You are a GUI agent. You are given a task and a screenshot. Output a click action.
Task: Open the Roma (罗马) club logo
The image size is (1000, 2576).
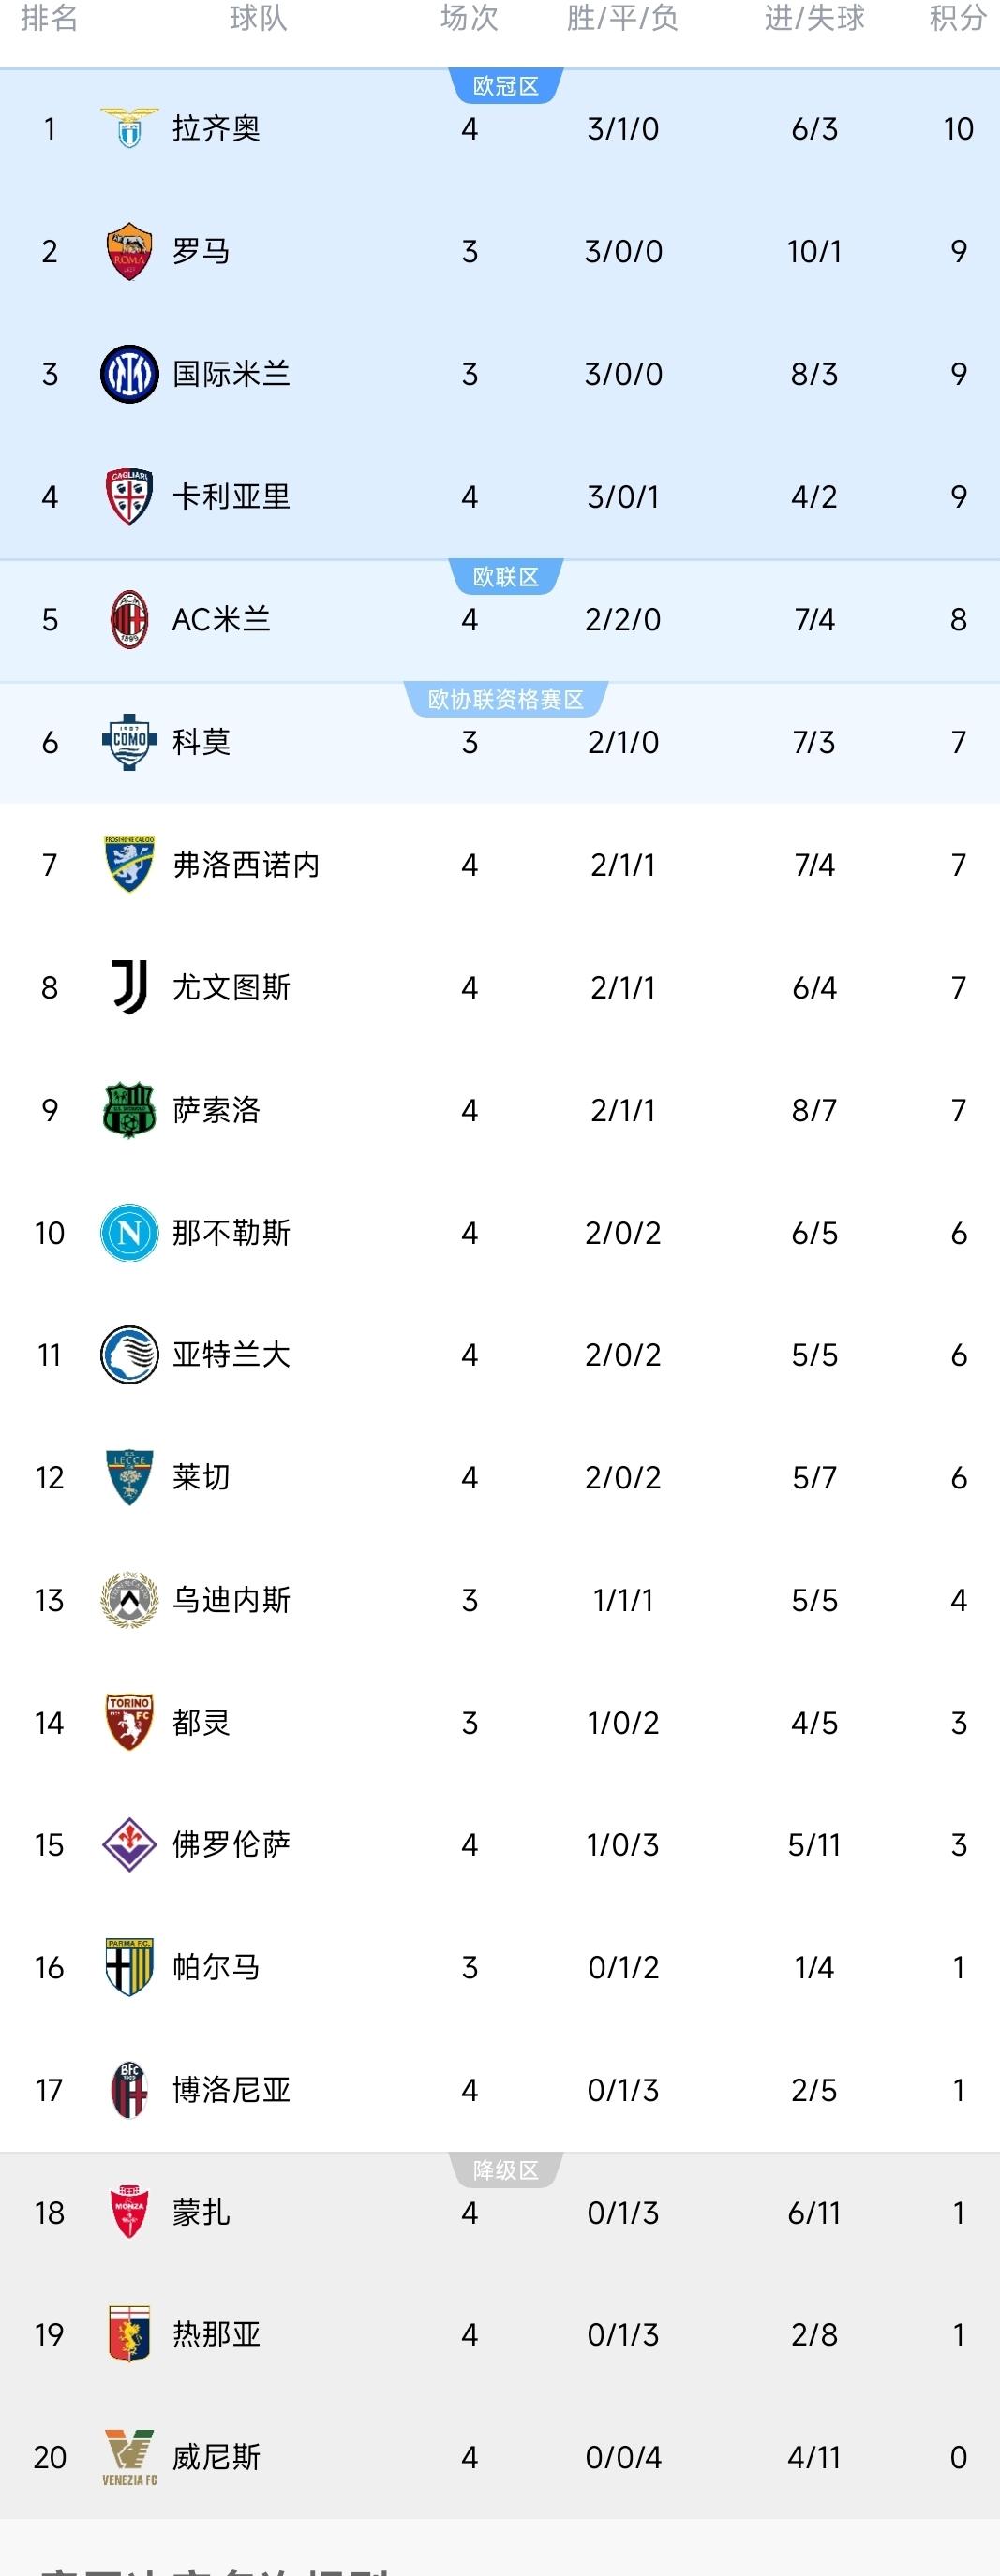129,251
